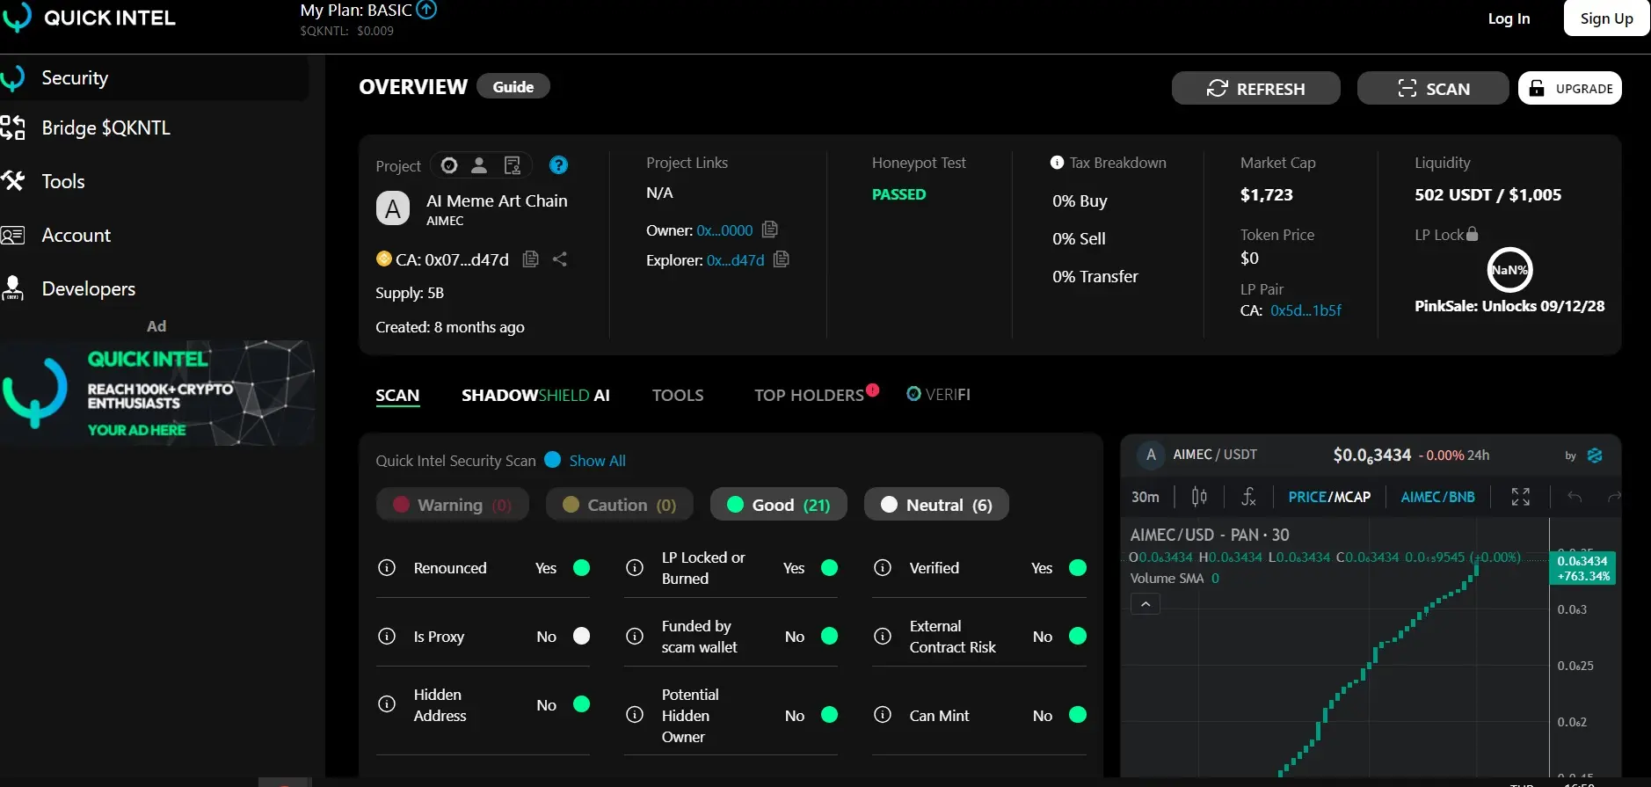Click the SCAN button in the header
This screenshot has width=1651, height=787.
pyautogui.click(x=1433, y=88)
